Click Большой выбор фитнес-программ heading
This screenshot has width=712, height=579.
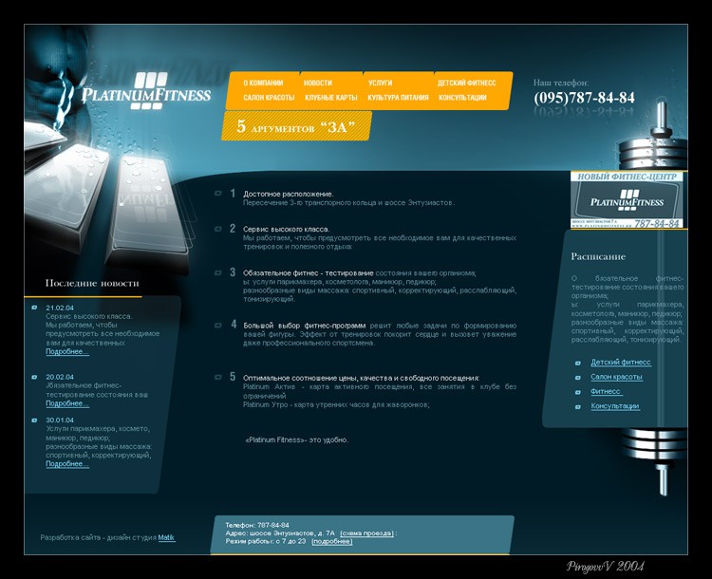click(304, 326)
